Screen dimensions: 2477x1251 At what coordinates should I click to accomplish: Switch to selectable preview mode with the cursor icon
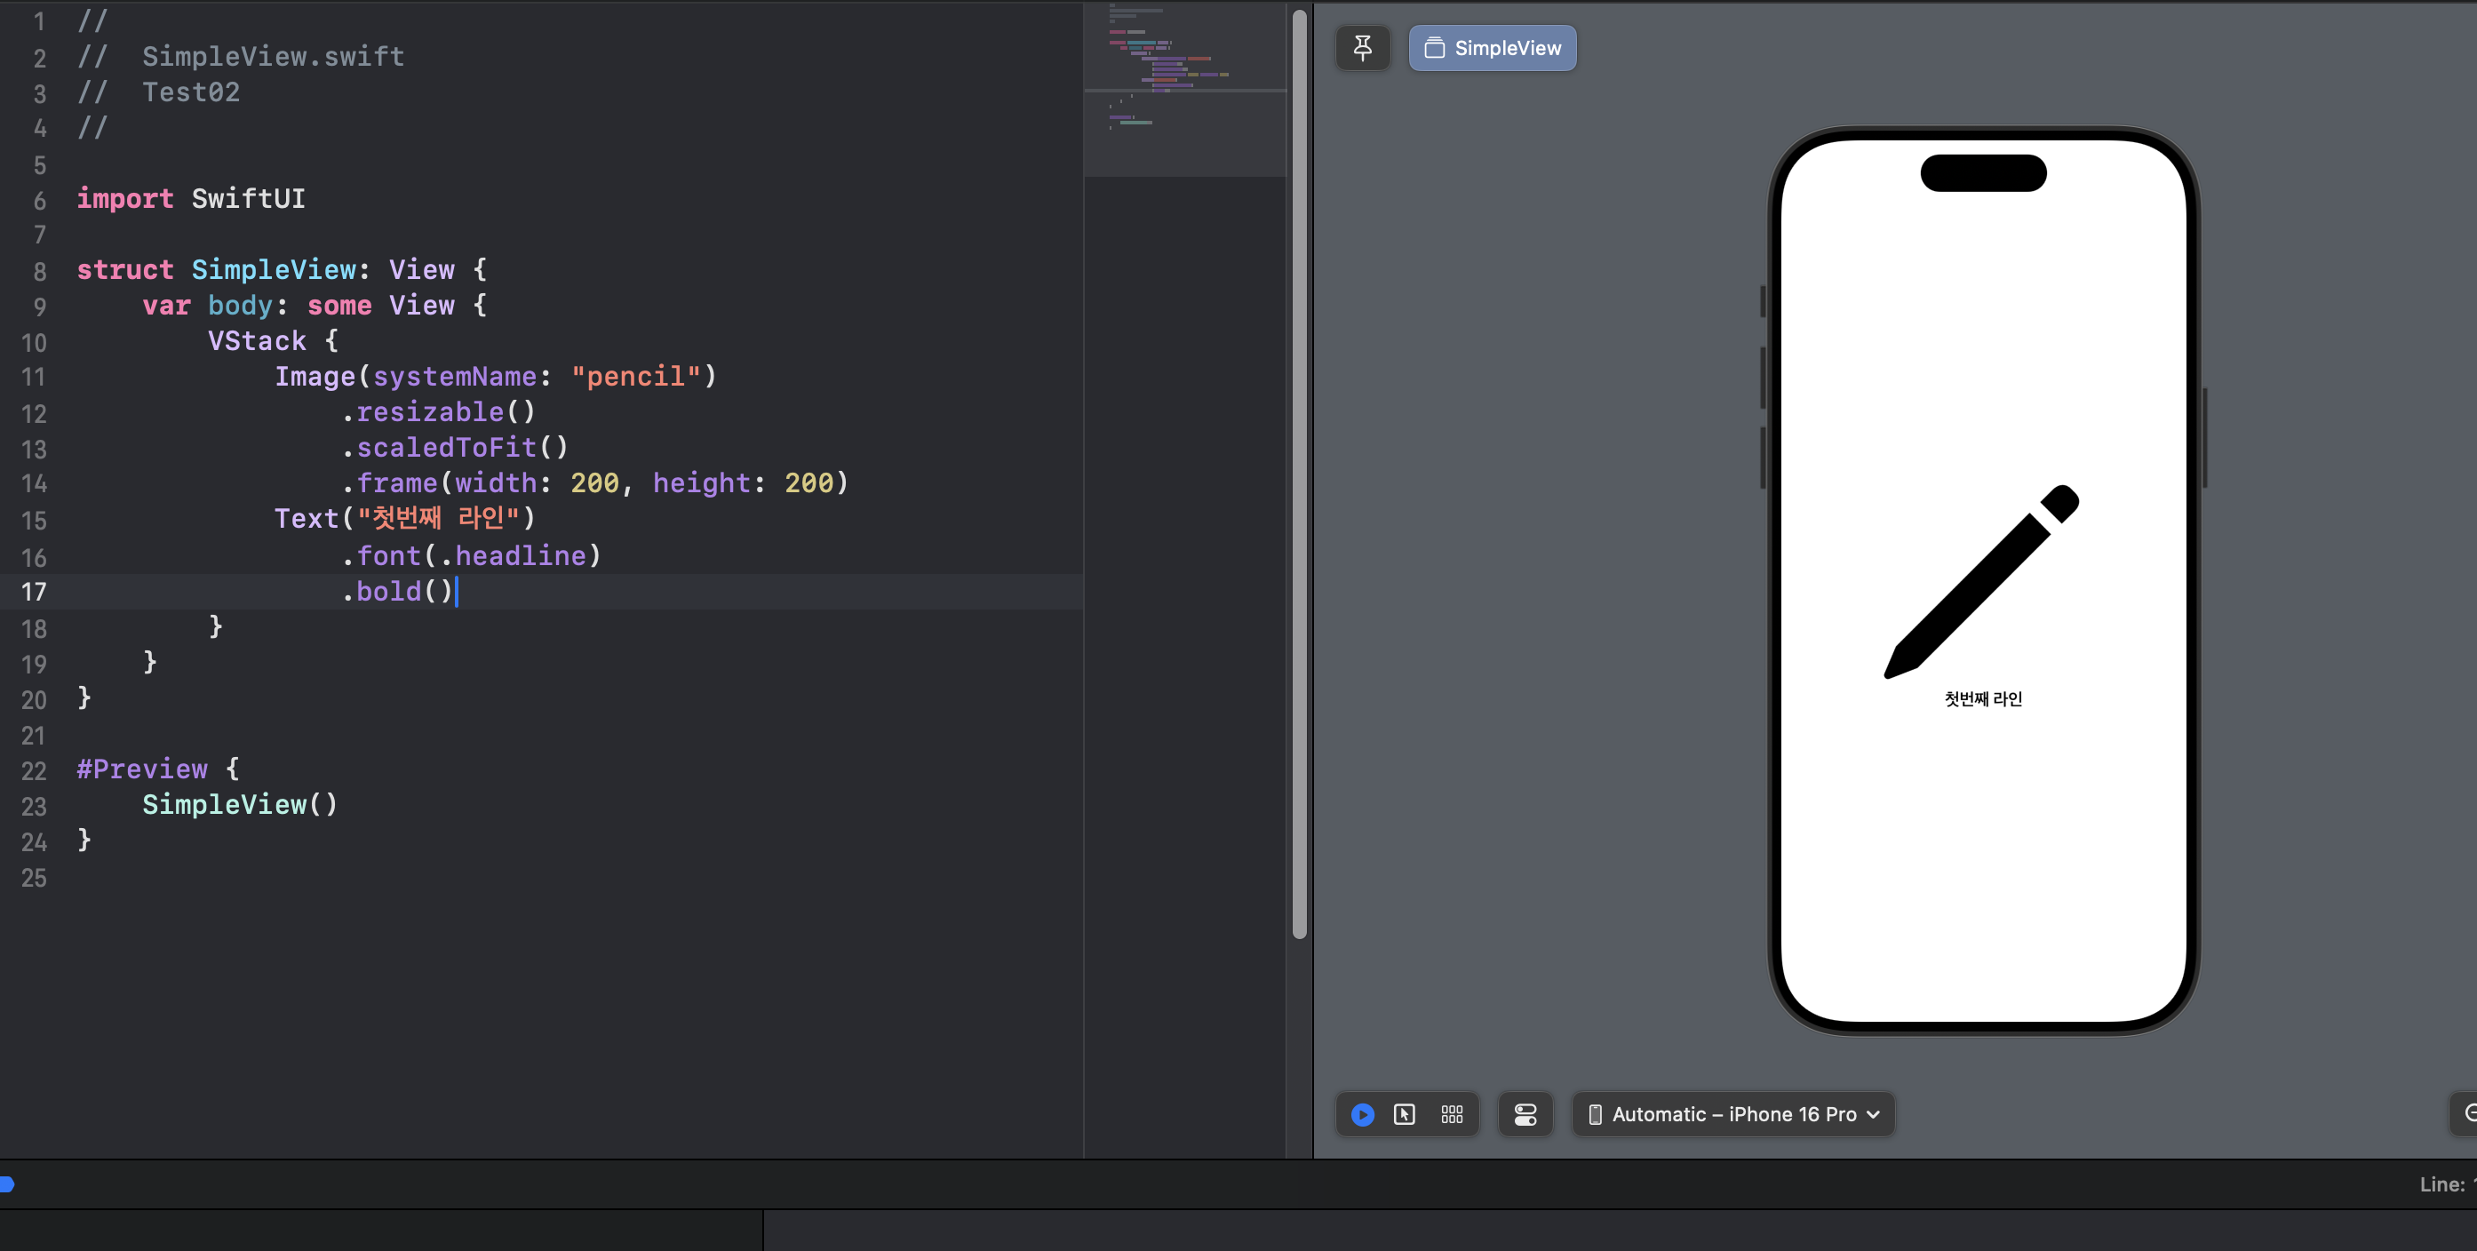[x=1404, y=1114]
